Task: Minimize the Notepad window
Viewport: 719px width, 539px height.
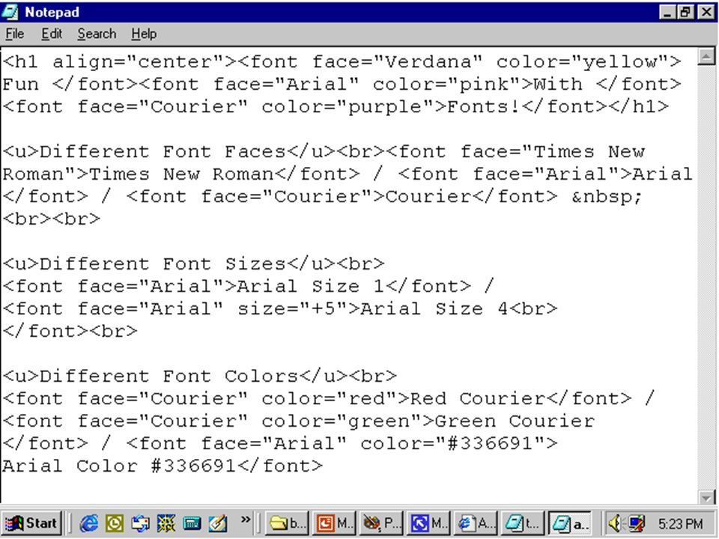Action: pyautogui.click(x=667, y=12)
